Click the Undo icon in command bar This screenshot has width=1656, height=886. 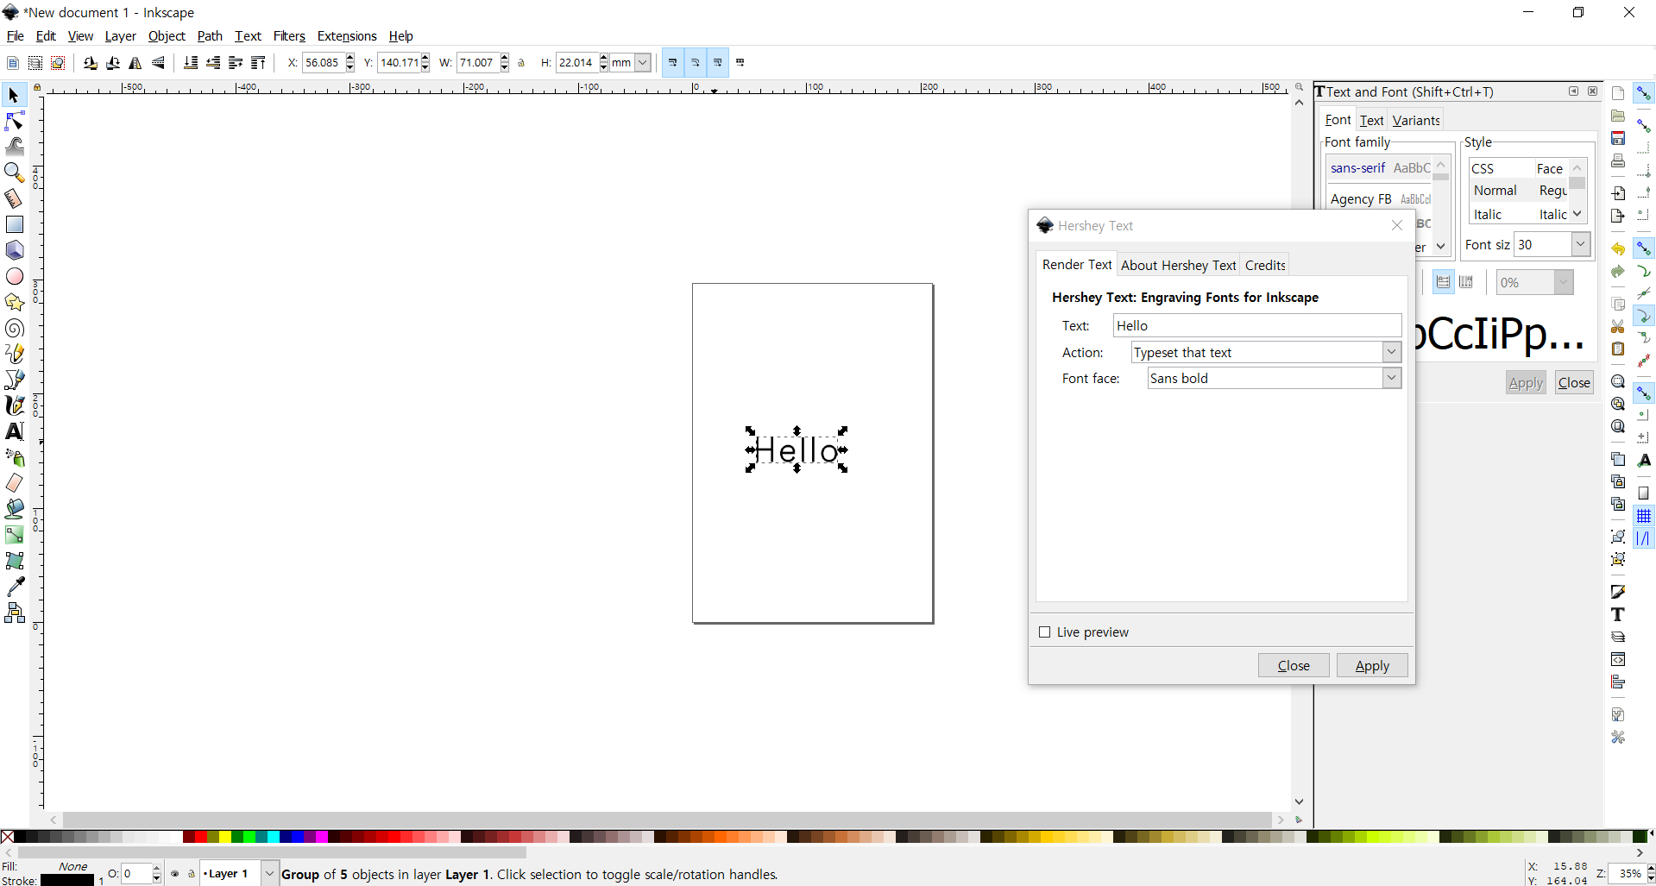click(1618, 248)
